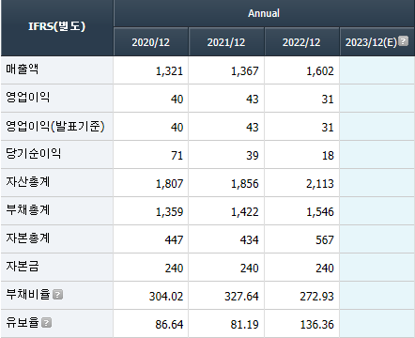Click the 유보율 value 136.36

pyautogui.click(x=316, y=325)
